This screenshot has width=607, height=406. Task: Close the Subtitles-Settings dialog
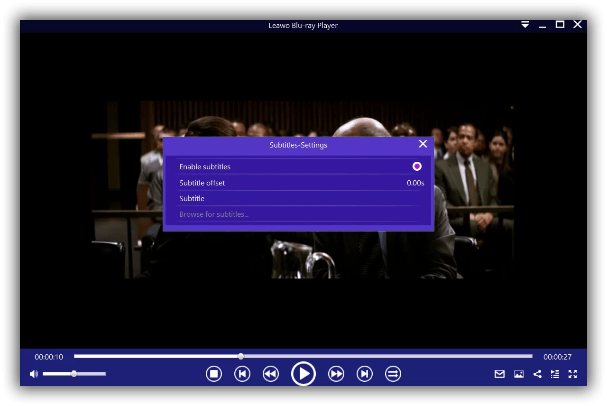(423, 144)
